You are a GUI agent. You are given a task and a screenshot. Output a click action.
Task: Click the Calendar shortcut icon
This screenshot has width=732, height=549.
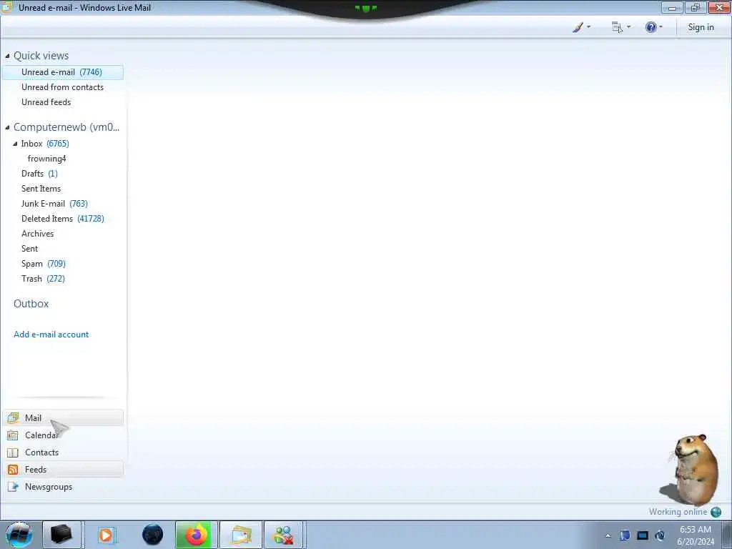click(13, 435)
